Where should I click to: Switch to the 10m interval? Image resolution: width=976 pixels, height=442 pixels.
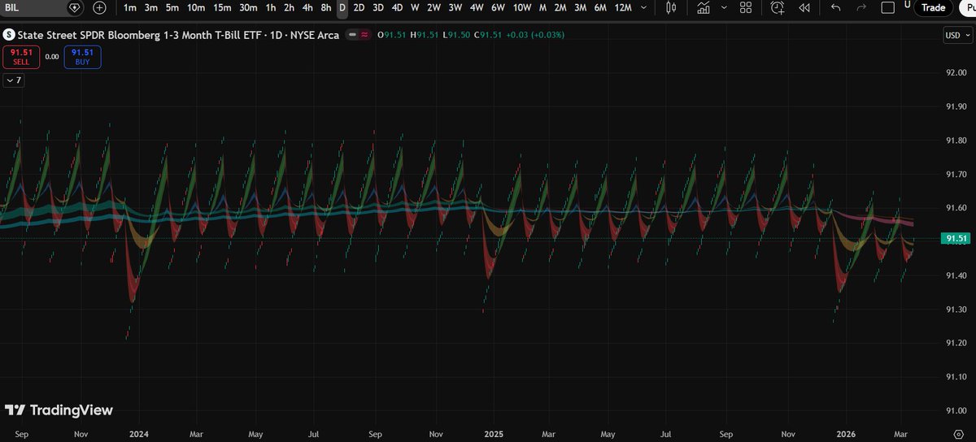click(x=196, y=7)
